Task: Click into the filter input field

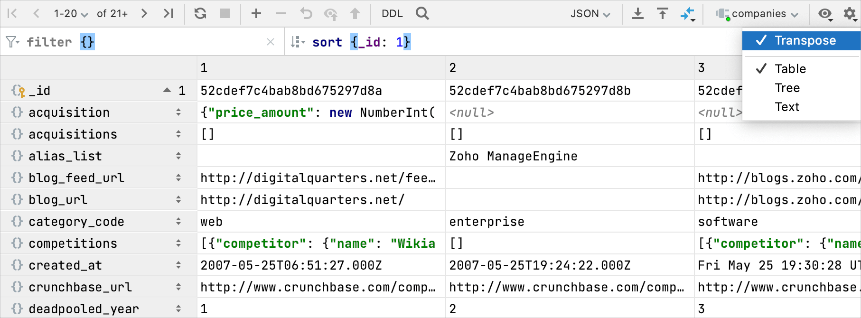Action: (x=176, y=42)
